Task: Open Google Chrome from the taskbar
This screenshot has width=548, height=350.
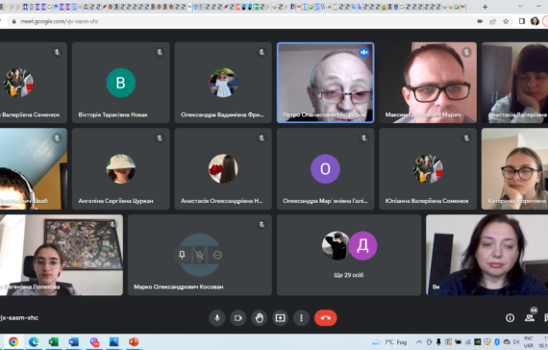Action: point(13,341)
